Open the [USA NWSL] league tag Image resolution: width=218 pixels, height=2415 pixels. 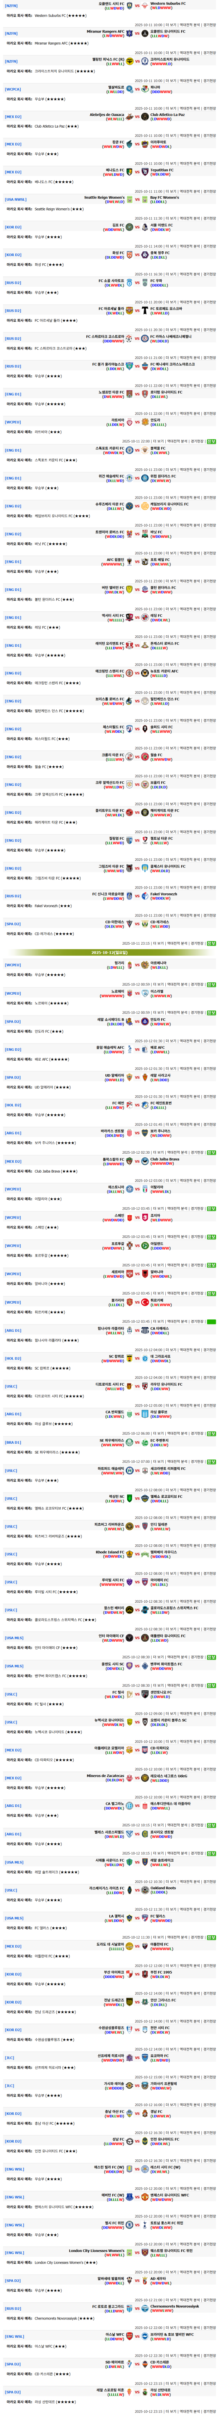click(15, 199)
